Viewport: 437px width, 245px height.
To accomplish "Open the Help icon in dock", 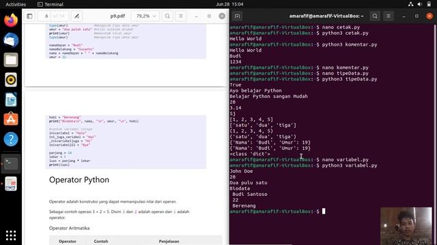I will [11, 139].
